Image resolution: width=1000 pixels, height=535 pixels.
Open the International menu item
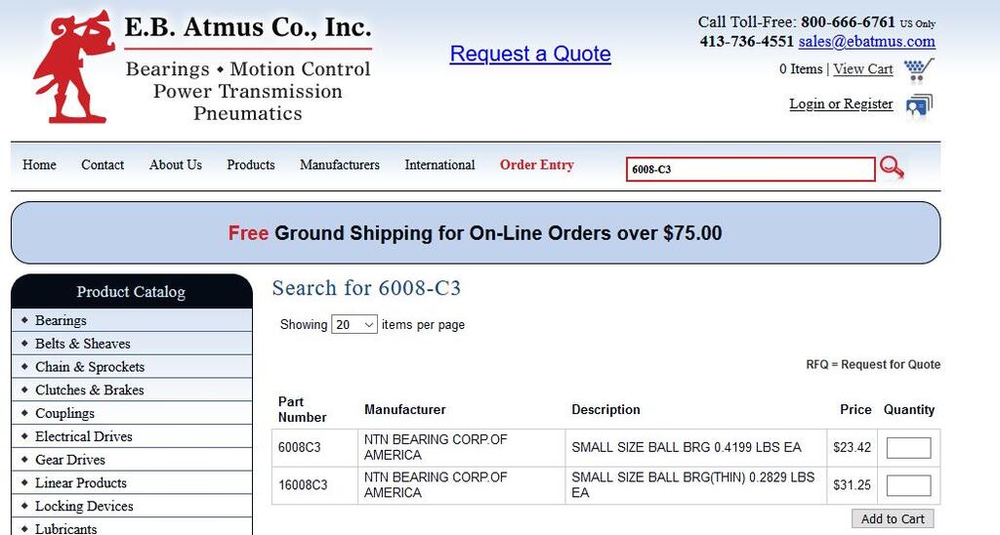[x=439, y=165]
